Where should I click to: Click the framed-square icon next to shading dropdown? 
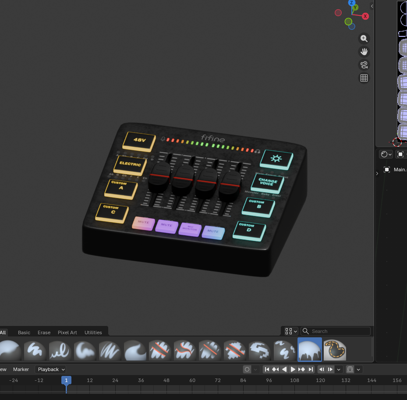pyautogui.click(x=400, y=155)
